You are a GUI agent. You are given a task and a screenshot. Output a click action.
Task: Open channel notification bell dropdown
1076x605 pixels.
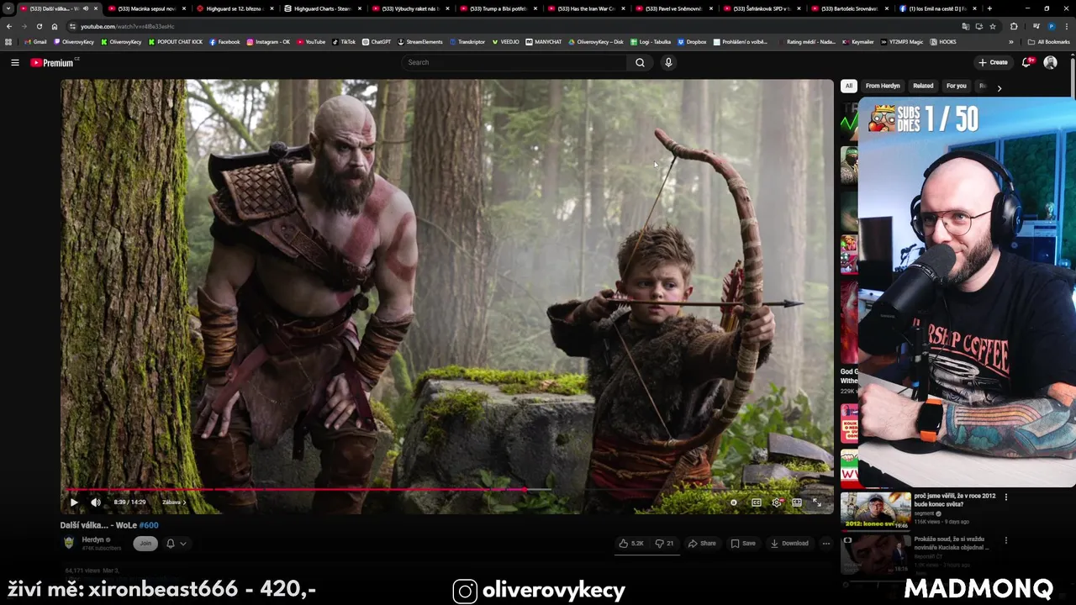(176, 544)
